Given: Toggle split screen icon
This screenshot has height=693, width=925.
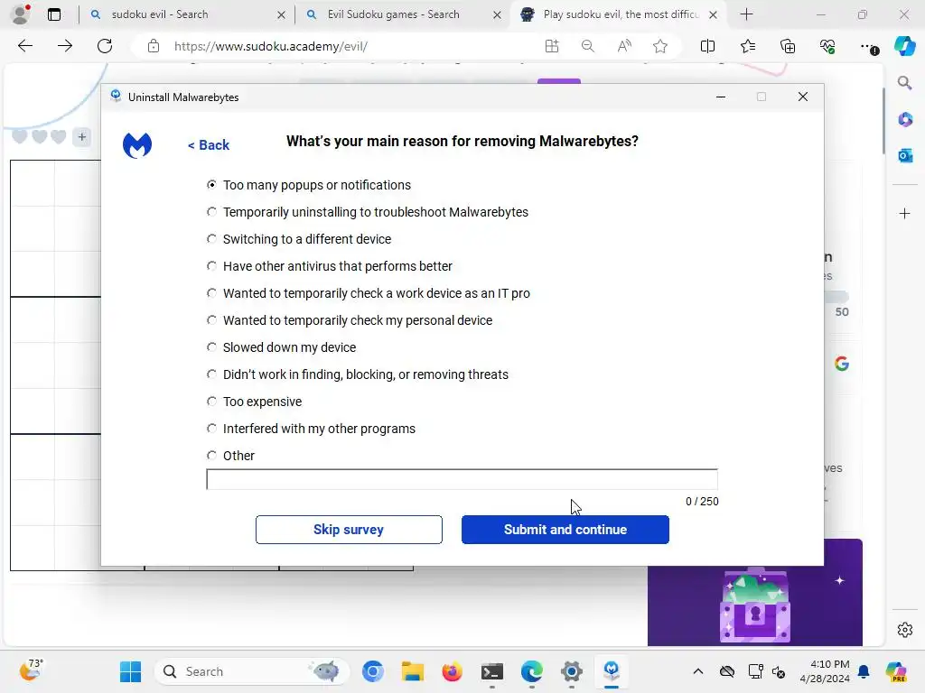Looking at the screenshot, I should click(707, 46).
